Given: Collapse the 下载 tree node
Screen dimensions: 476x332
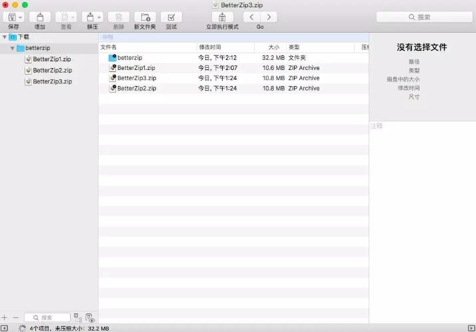Looking at the screenshot, I should [x=5, y=37].
